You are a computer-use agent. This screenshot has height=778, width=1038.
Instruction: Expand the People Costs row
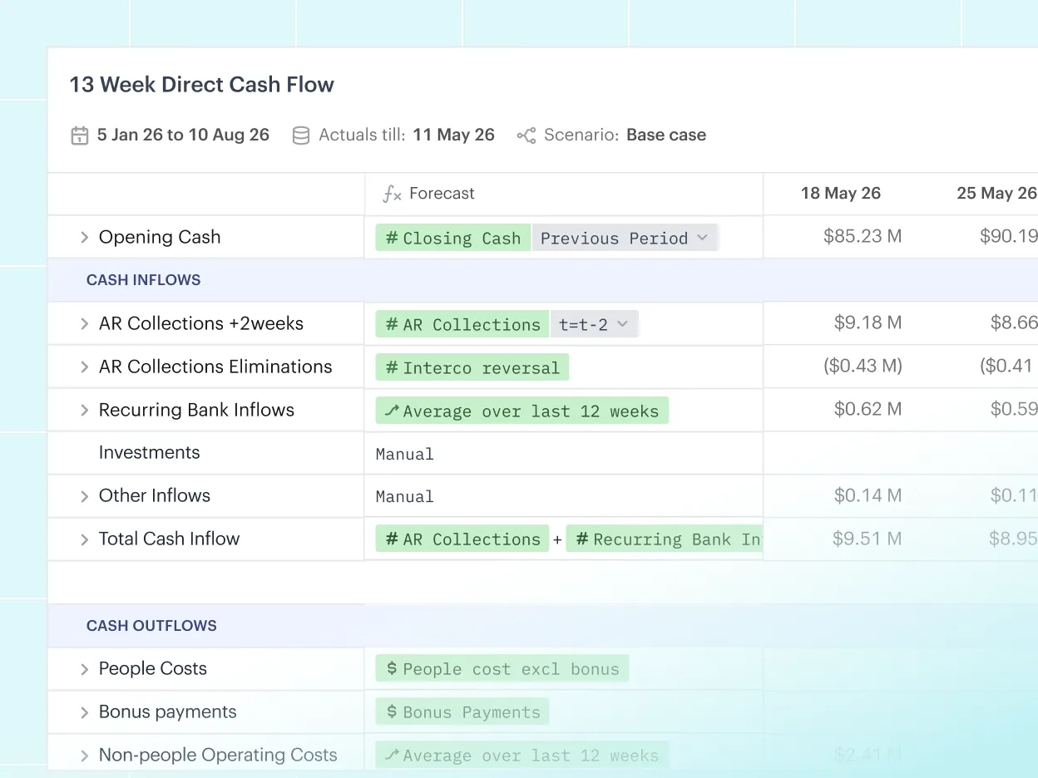(84, 669)
